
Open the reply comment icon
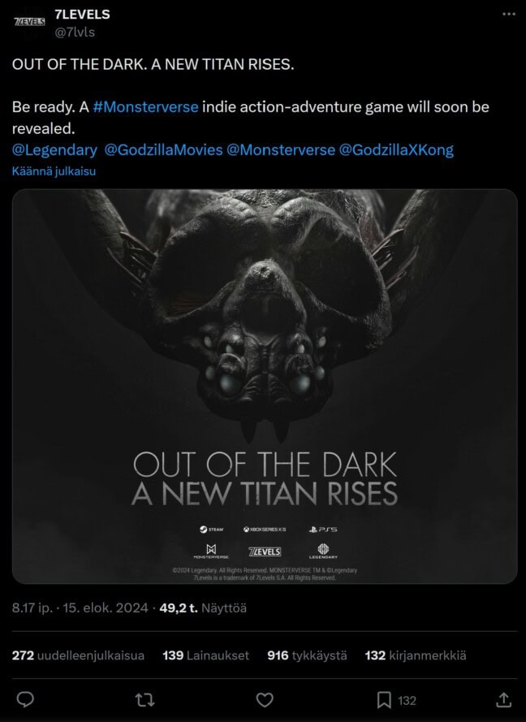click(x=25, y=700)
